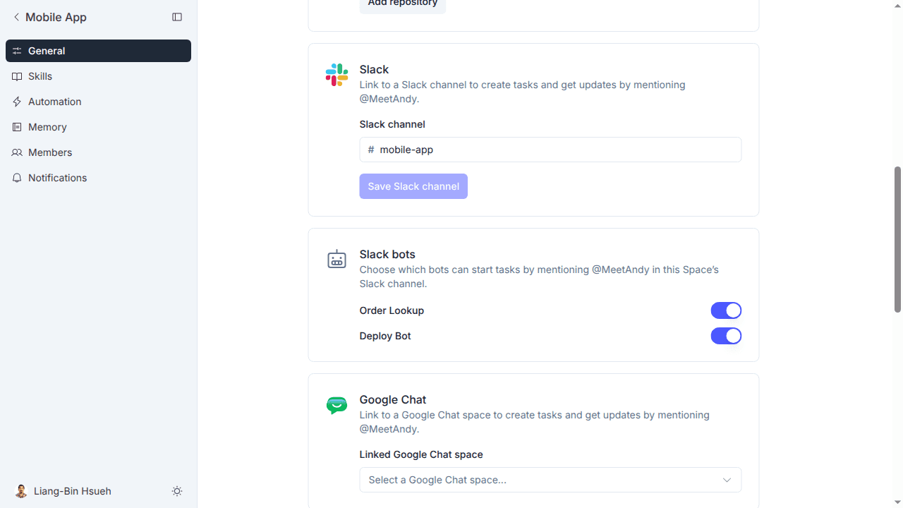Click the Deploy Bot label
This screenshot has height=508, width=903.
click(385, 336)
